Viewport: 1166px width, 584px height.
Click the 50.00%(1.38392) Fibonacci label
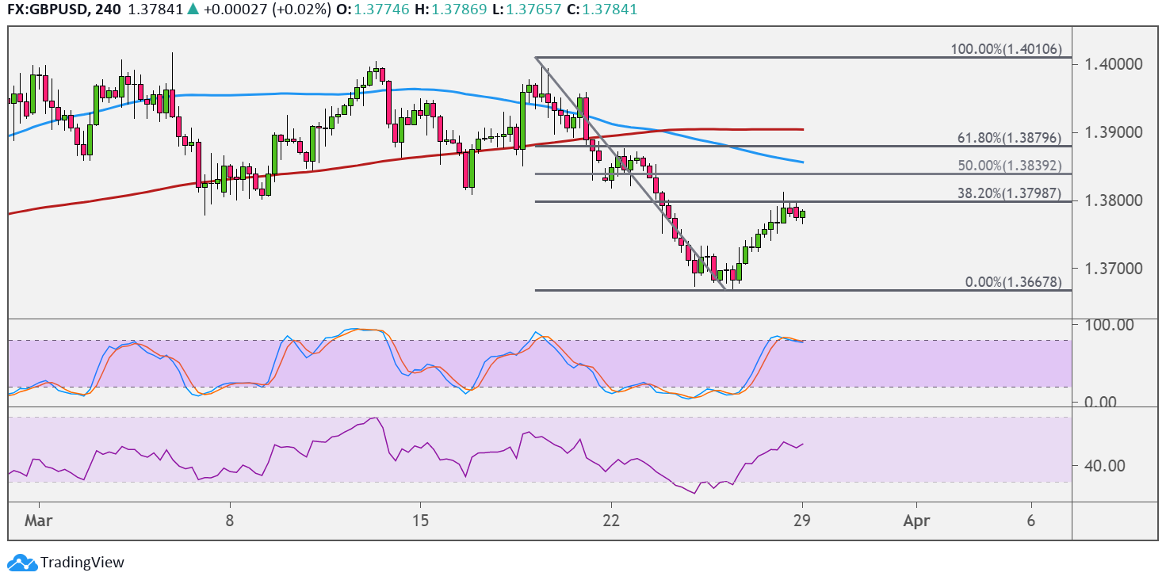(1010, 166)
